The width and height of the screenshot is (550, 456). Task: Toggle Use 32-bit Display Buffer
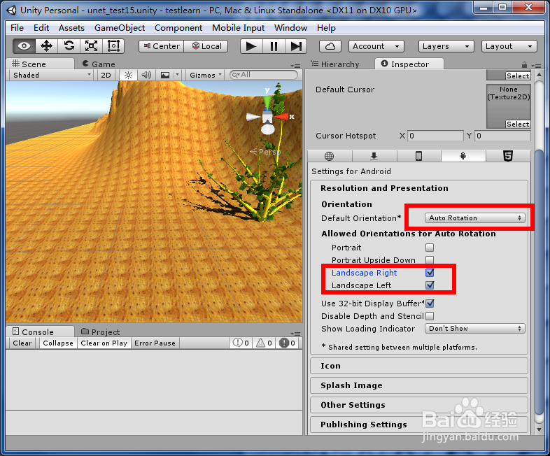coord(430,304)
